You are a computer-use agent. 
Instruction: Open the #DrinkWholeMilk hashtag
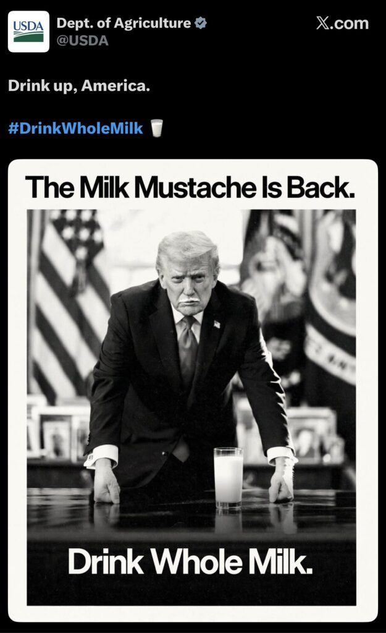(x=75, y=129)
